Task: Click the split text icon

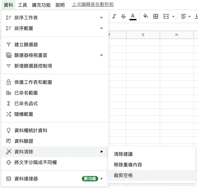Action: [x=9, y=162]
